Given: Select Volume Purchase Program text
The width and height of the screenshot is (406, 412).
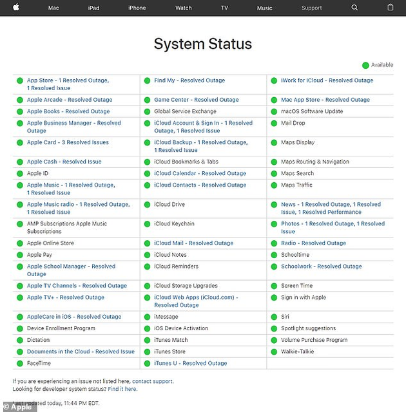Looking at the screenshot, I should [x=314, y=340].
